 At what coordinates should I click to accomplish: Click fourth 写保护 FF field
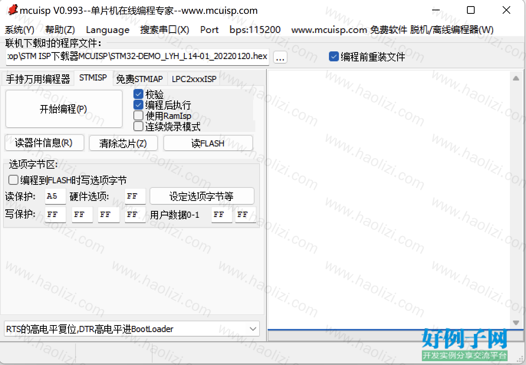click(x=135, y=215)
